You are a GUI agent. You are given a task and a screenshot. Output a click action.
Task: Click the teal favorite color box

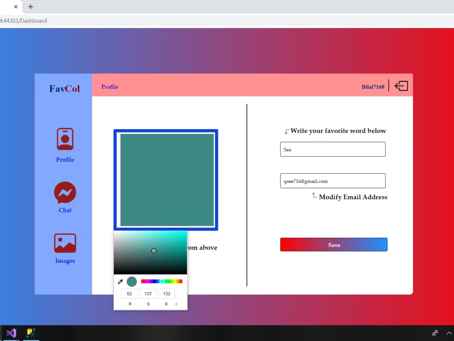tap(167, 180)
